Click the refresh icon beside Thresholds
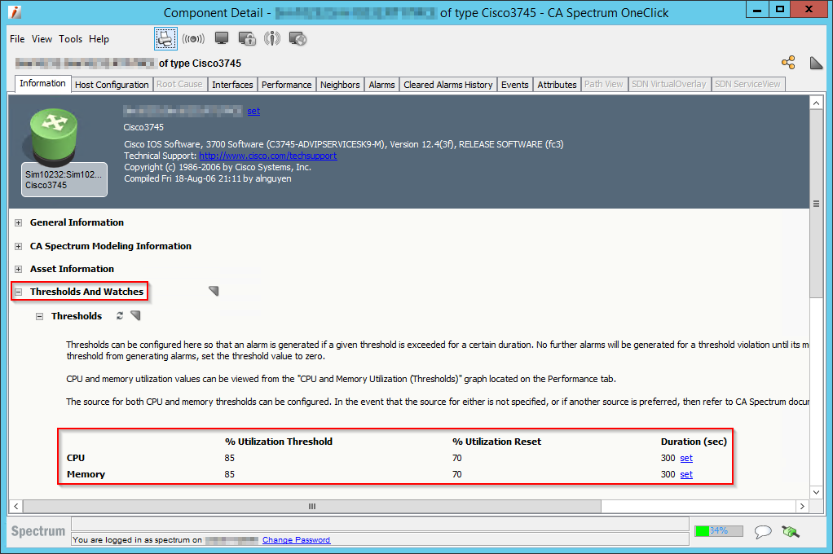This screenshot has height=554, width=833. coord(119,315)
